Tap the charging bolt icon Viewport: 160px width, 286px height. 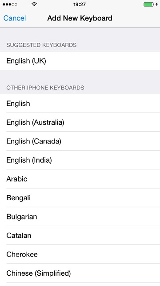(156, 4)
